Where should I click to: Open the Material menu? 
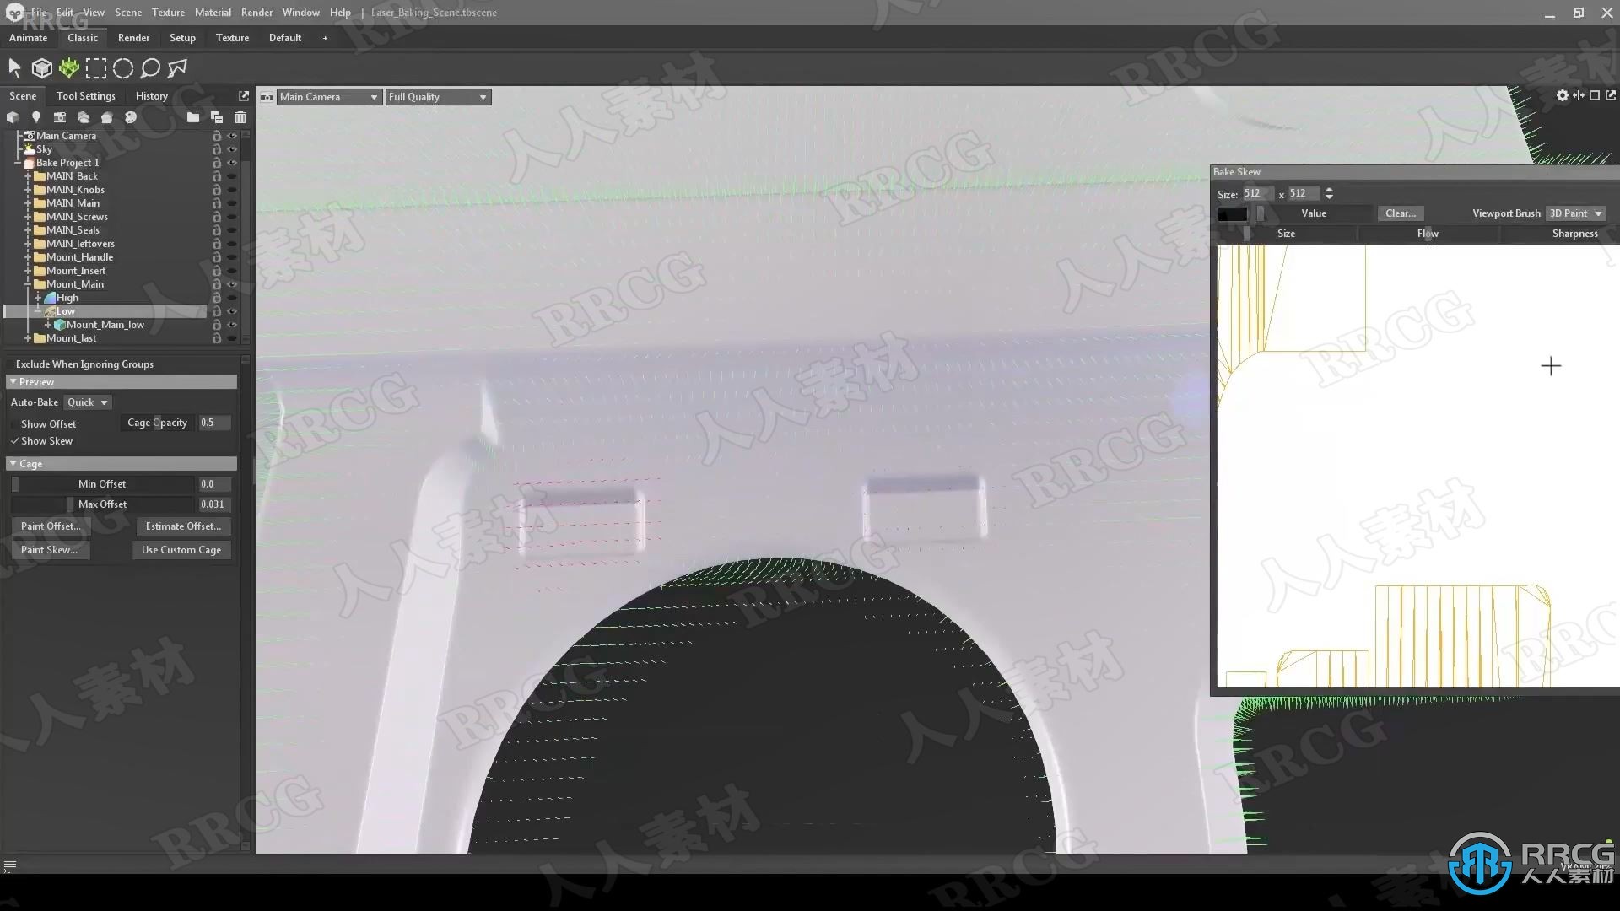[x=213, y=13]
